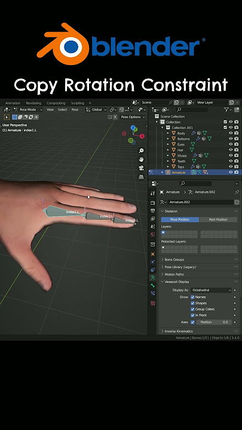This screenshot has width=242, height=430.
Task: Expand the Inverse Kinematics panel
Action: pyautogui.click(x=198, y=331)
